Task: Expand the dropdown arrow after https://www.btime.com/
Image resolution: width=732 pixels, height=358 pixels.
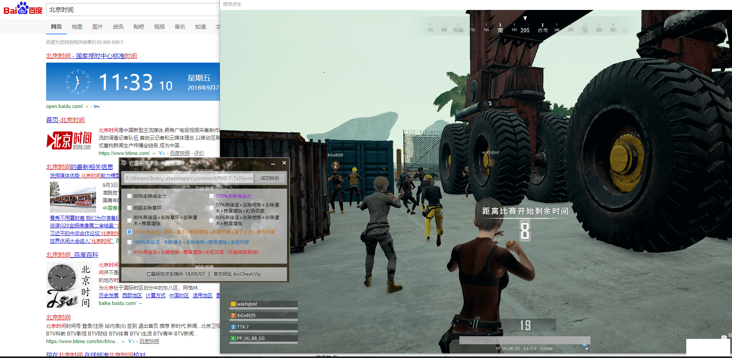Action: tap(154, 153)
